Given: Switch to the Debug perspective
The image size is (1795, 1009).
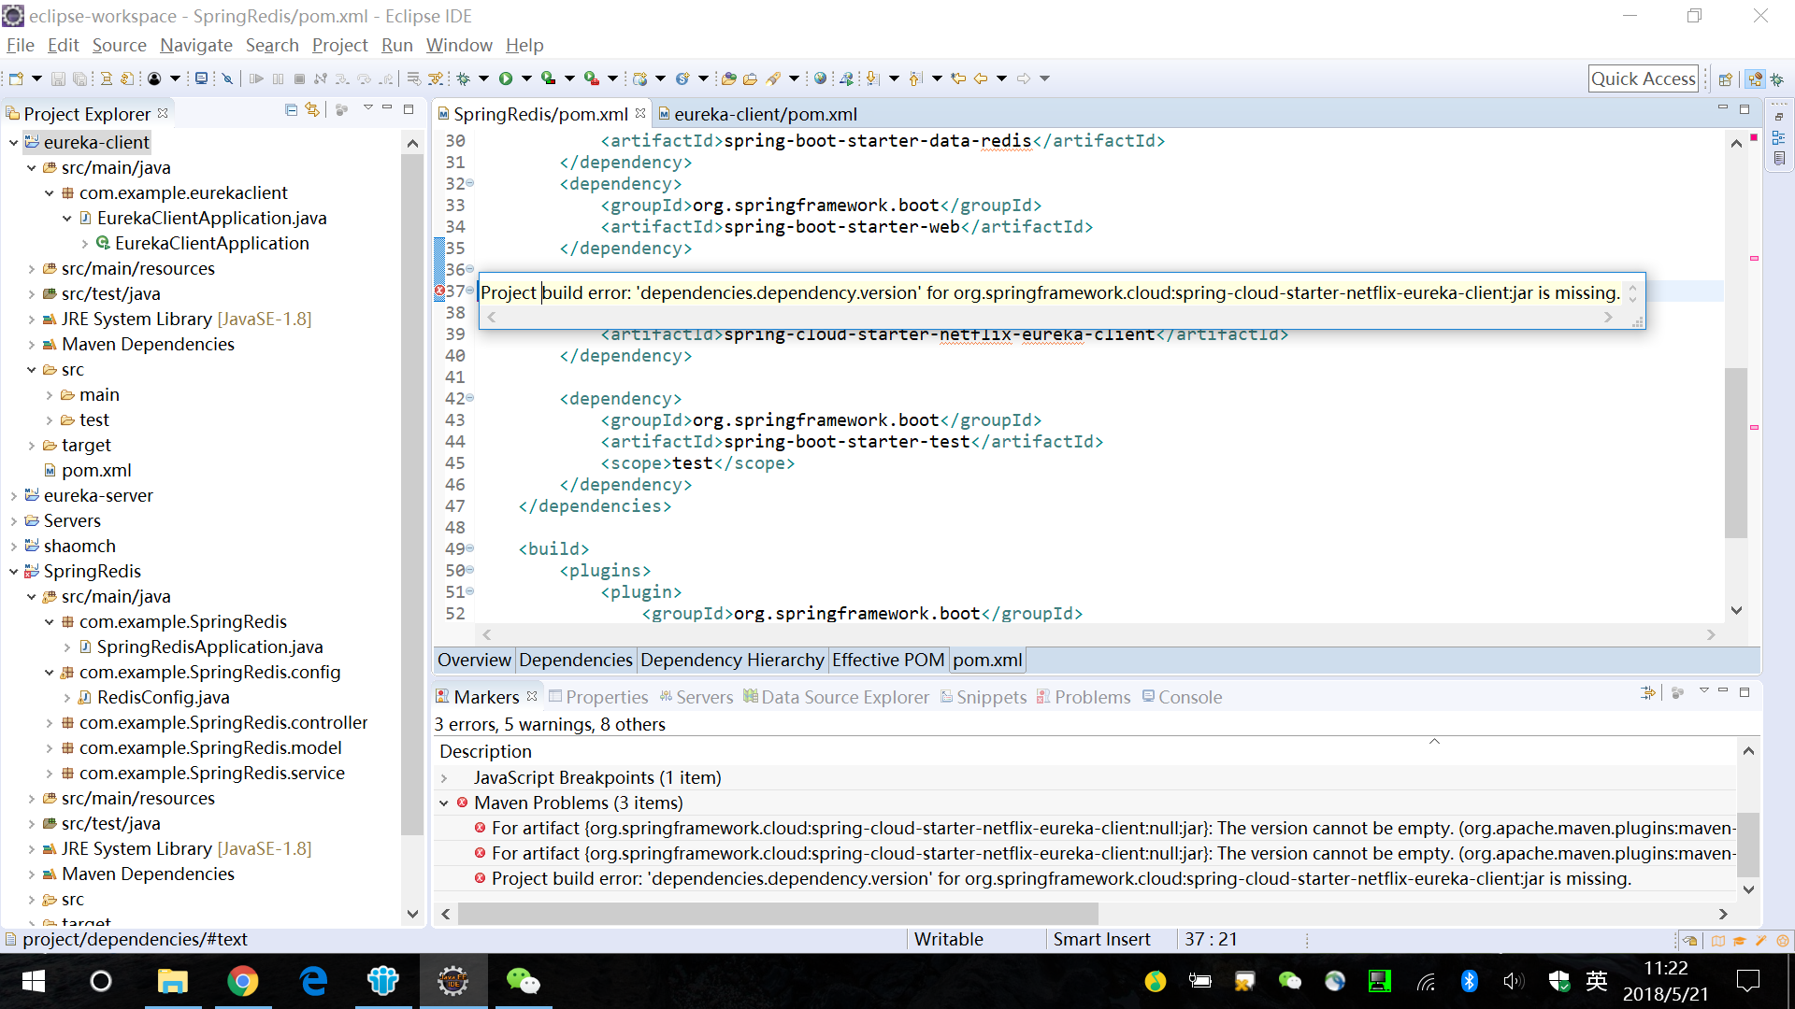Looking at the screenshot, I should (1777, 79).
